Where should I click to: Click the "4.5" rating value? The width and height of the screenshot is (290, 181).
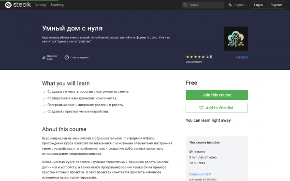209,57
